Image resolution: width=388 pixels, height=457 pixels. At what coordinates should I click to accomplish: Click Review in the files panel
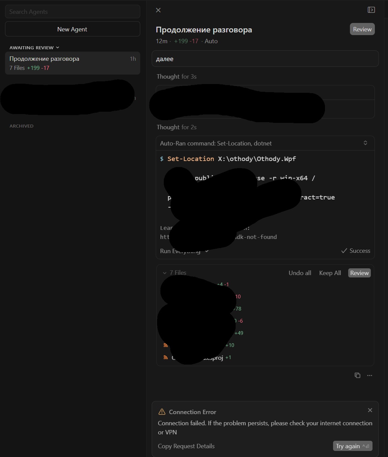pos(359,273)
